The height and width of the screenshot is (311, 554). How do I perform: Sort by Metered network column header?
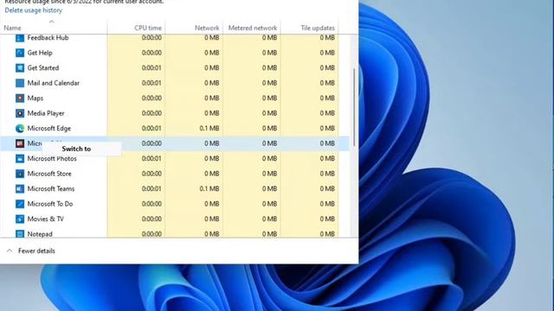click(x=252, y=28)
